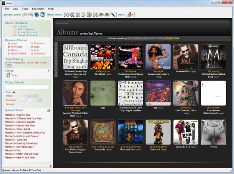
Task: Click the fast-forward double arrow icon
Action: click(89, 15)
